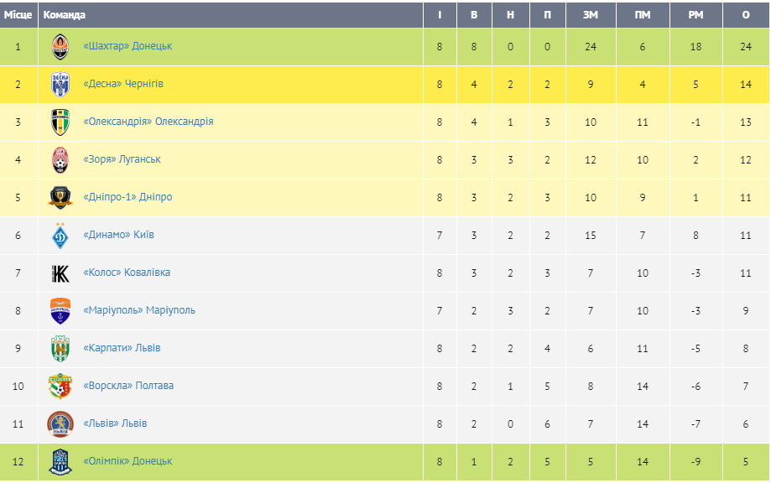Click the Kolos Kovalivka club logo

(x=60, y=273)
